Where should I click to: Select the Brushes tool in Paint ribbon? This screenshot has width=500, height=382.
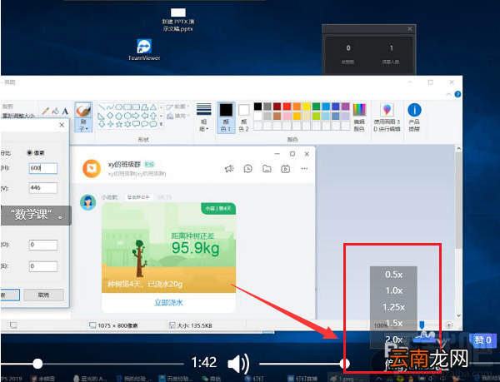[83, 117]
